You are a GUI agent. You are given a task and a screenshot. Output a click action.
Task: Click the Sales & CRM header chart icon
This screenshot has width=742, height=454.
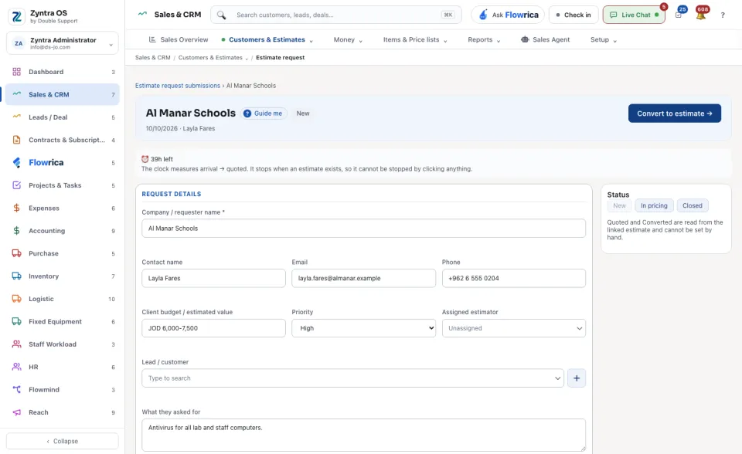click(142, 14)
